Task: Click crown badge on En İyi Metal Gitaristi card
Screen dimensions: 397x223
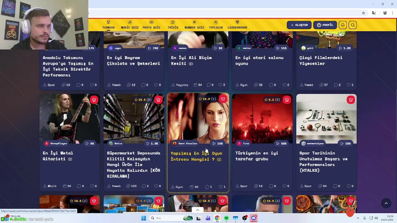Action: [x=94, y=100]
